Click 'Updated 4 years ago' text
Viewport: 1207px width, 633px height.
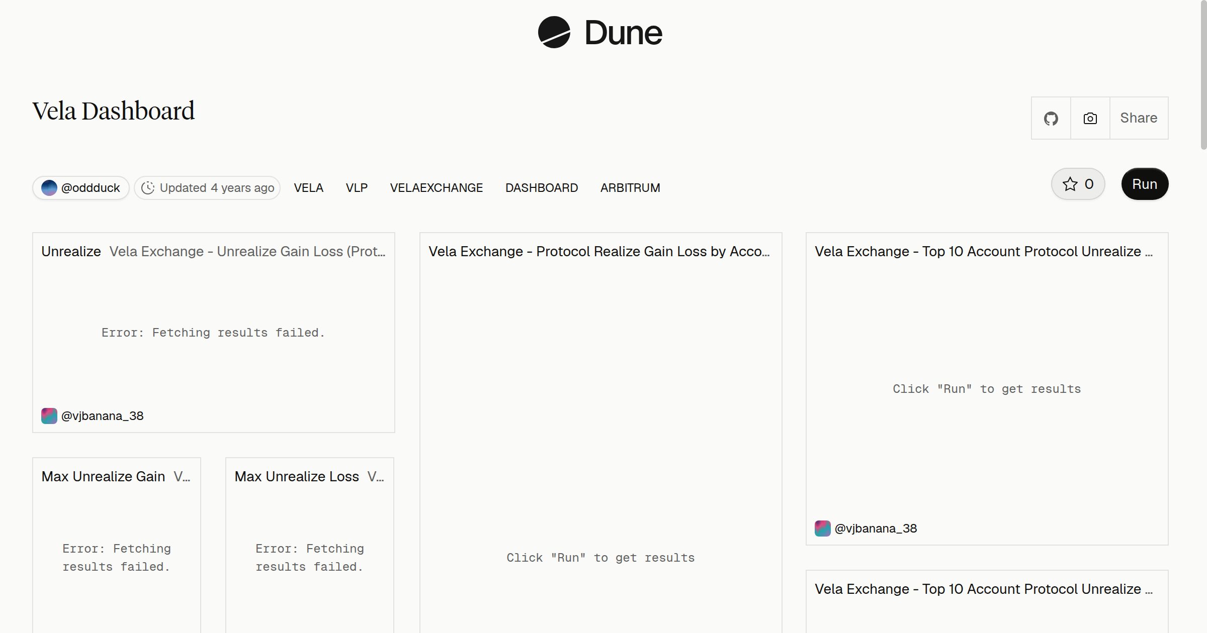217,188
